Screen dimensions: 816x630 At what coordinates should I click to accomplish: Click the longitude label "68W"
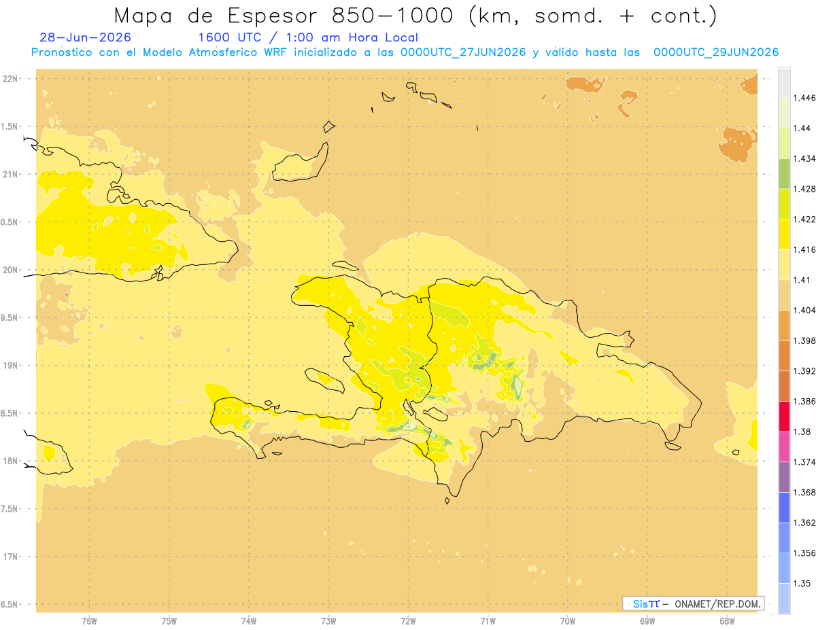[x=727, y=620]
